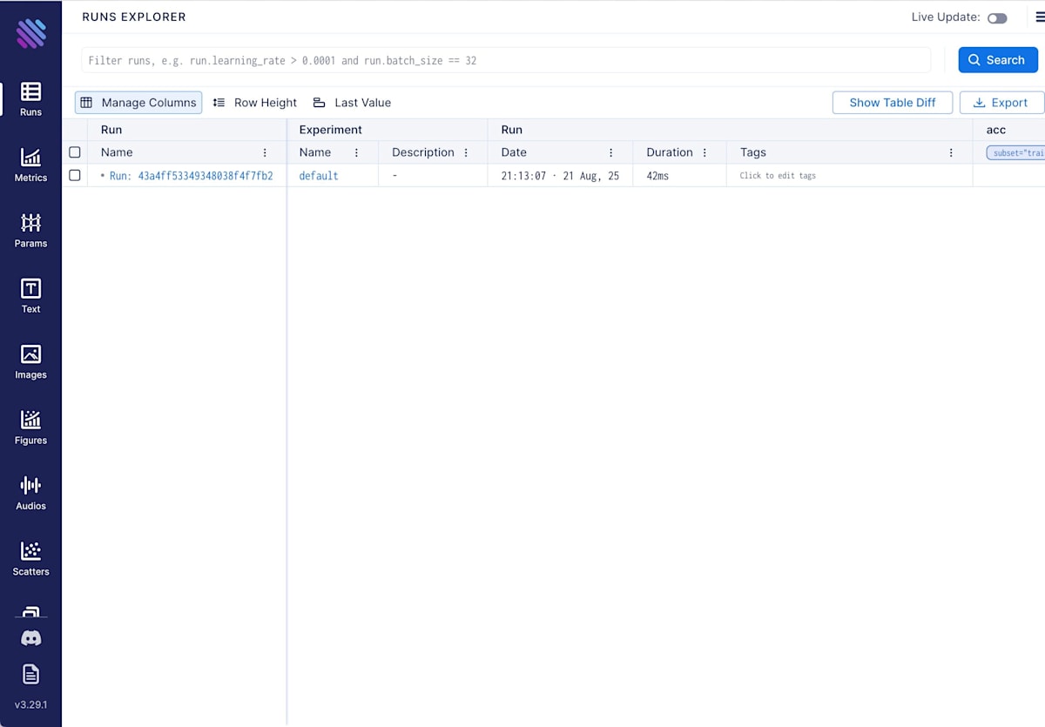This screenshot has height=727, width=1045.
Task: Open the Metrics explorer
Action: (x=30, y=165)
